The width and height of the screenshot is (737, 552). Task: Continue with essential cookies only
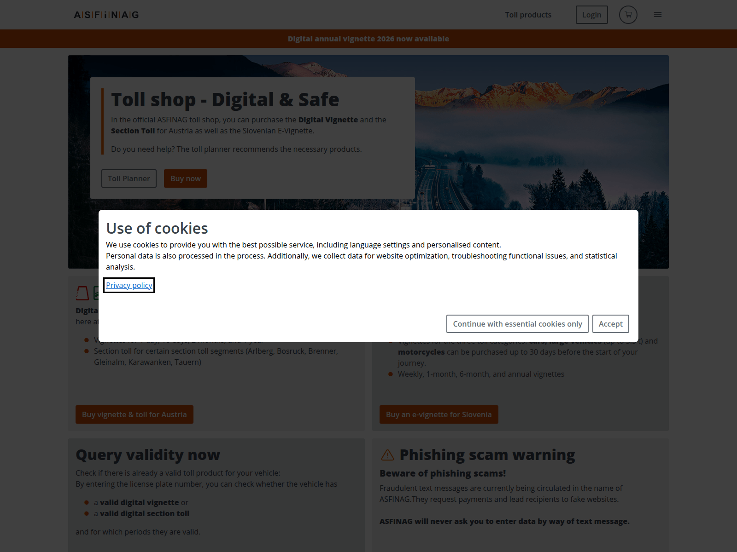tap(517, 324)
